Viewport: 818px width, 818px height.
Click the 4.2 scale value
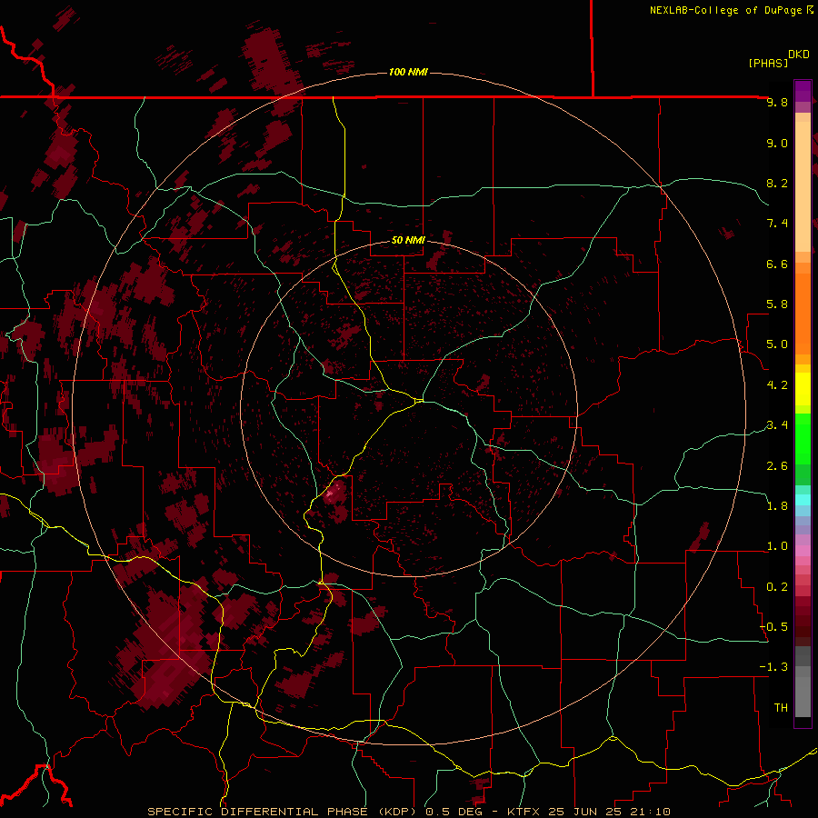pos(777,385)
